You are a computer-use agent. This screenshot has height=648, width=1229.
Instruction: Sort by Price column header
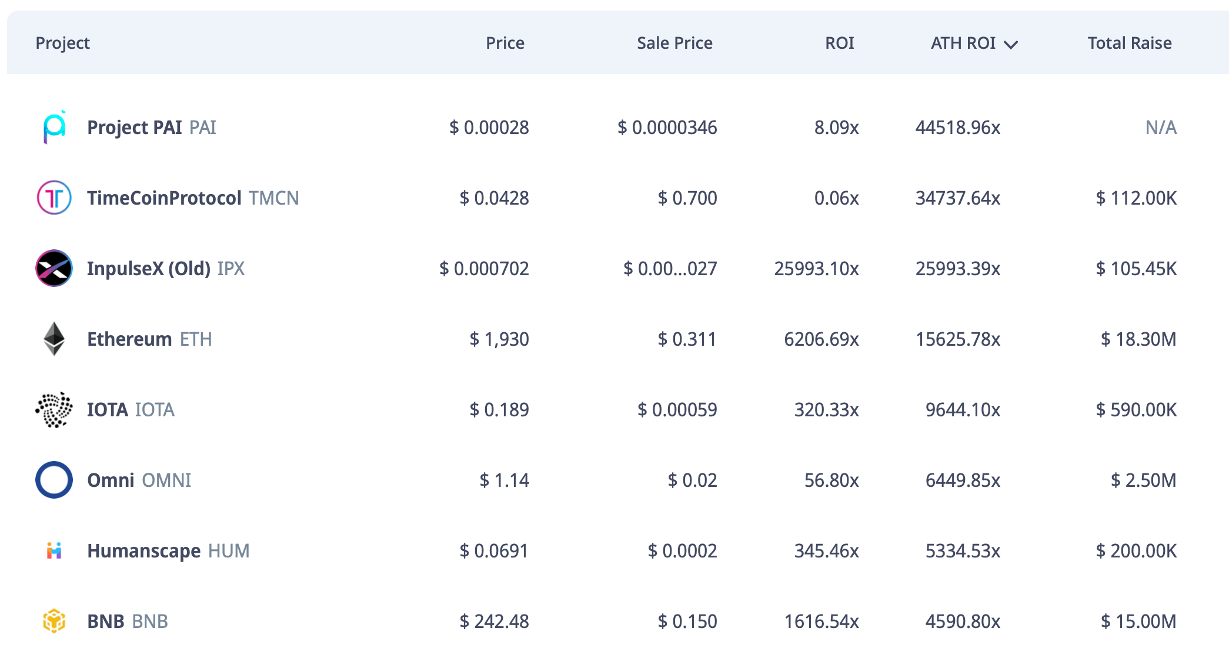pyautogui.click(x=505, y=43)
